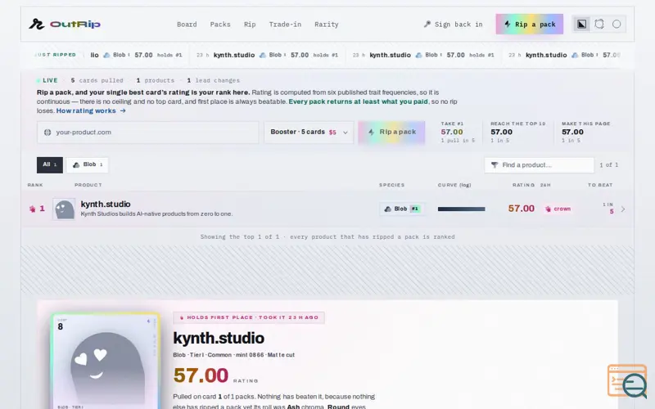This screenshot has height=409, width=655.
Task: Click the number 8 on the card corner
Action: coord(60,326)
